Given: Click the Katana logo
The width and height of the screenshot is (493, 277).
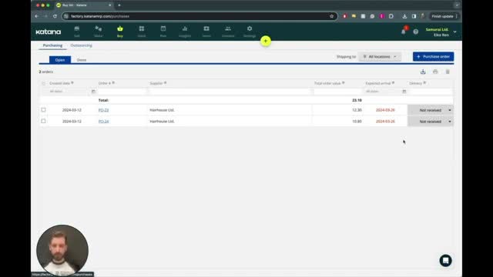Looking at the screenshot, I should [x=48, y=32].
